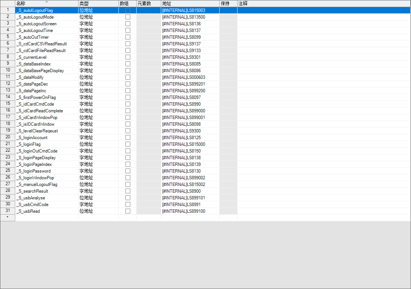Click the 类型 column header

click(x=98, y=3)
